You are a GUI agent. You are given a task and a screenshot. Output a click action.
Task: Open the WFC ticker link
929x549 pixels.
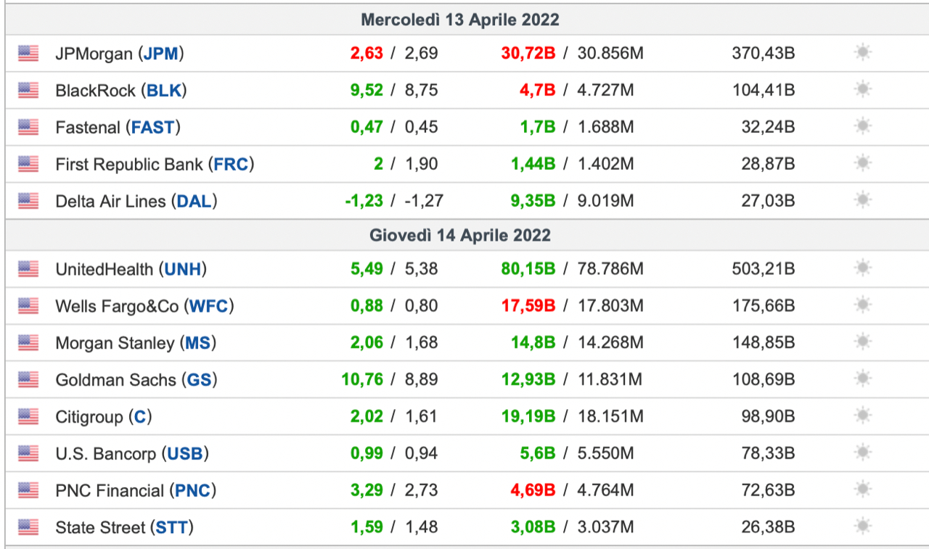[x=209, y=307]
